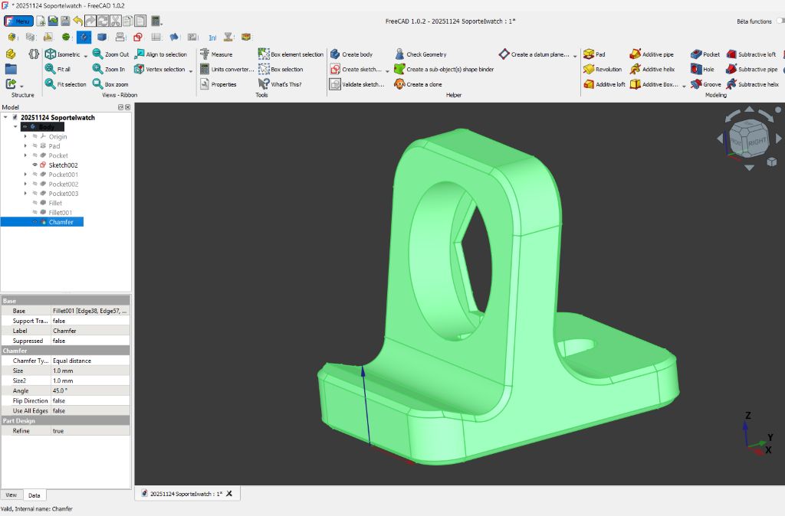
Task: Open the Measure tool
Action: coord(216,54)
